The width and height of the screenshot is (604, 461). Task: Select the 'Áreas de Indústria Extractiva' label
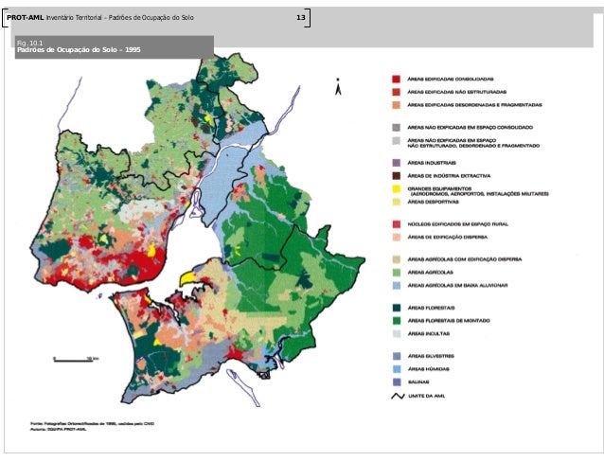pyautogui.click(x=449, y=176)
